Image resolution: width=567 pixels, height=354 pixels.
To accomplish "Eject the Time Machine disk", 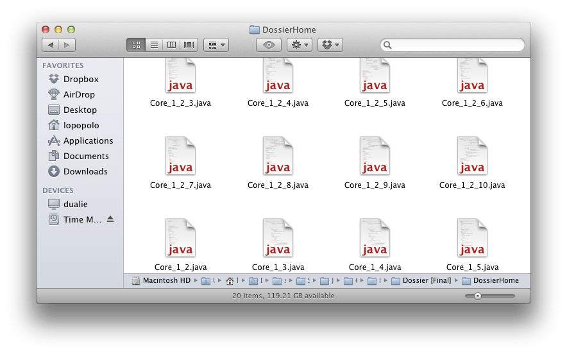I will [110, 219].
